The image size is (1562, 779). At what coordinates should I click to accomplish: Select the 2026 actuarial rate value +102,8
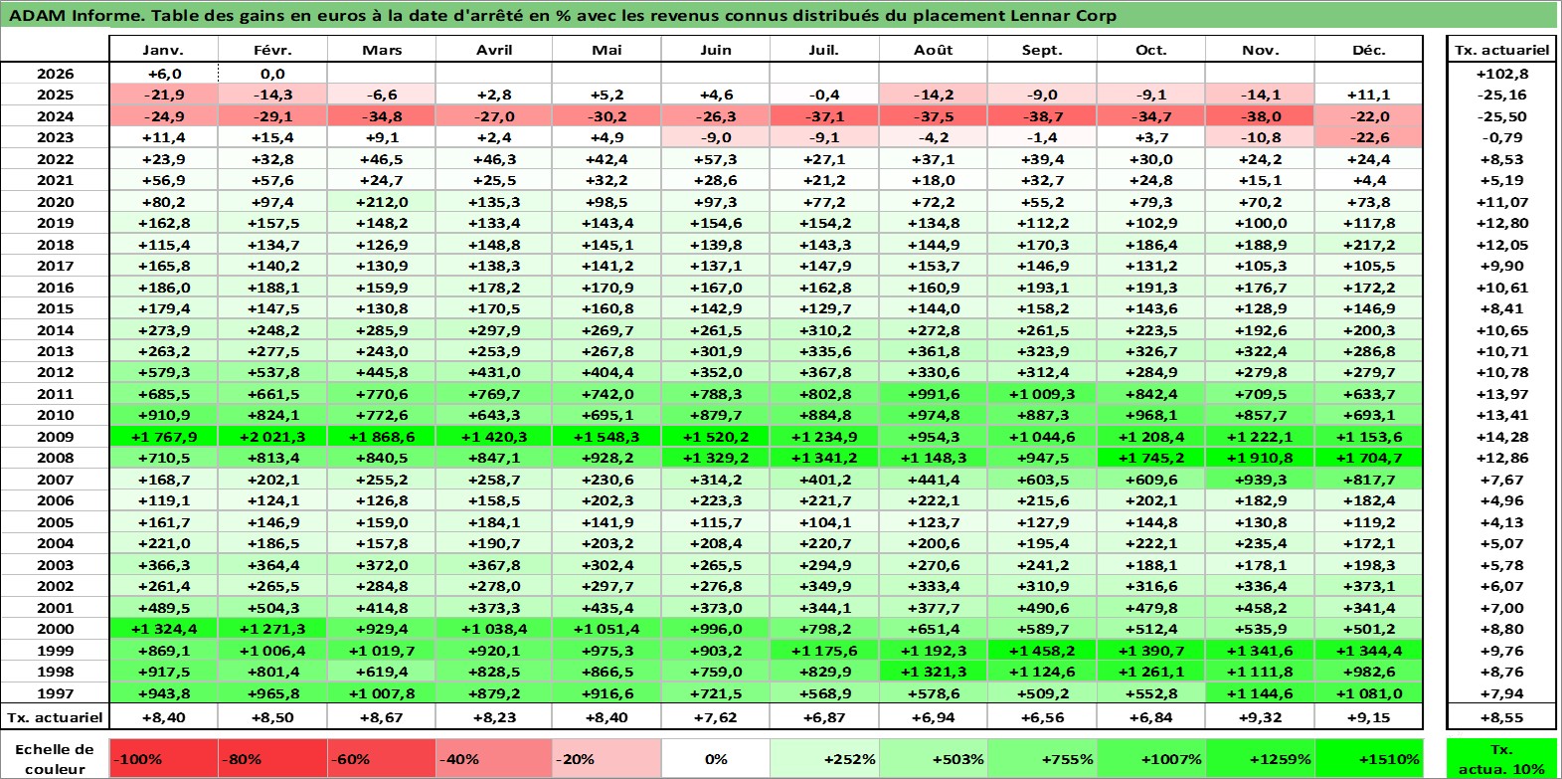pyautogui.click(x=1501, y=74)
